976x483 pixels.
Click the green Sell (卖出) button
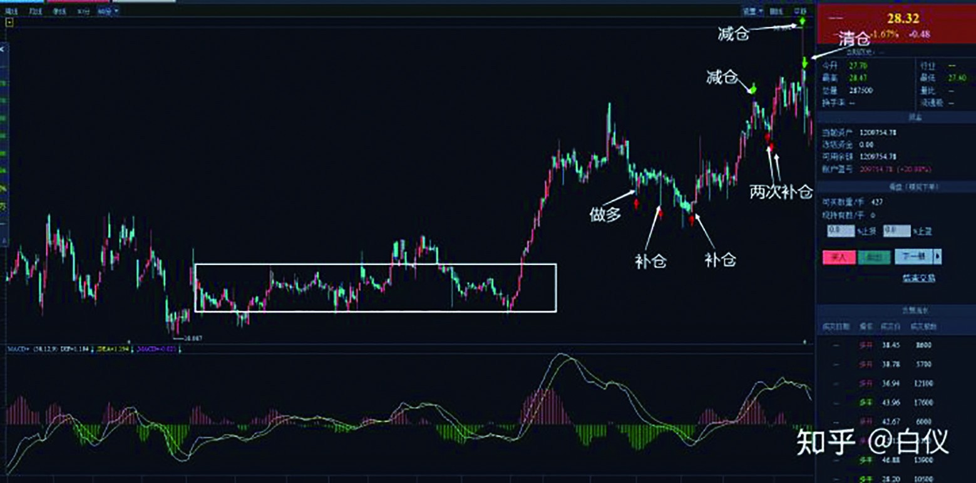(874, 257)
